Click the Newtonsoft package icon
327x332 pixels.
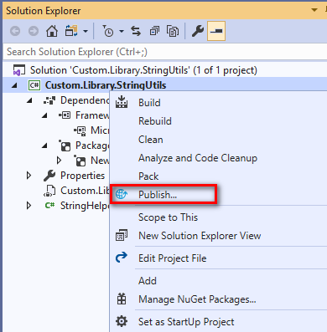[80, 161]
